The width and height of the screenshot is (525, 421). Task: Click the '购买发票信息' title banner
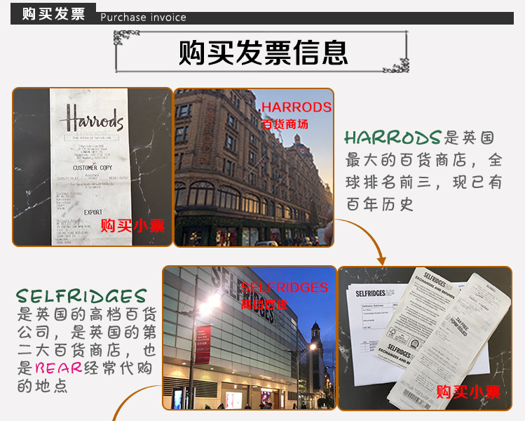tap(261, 52)
